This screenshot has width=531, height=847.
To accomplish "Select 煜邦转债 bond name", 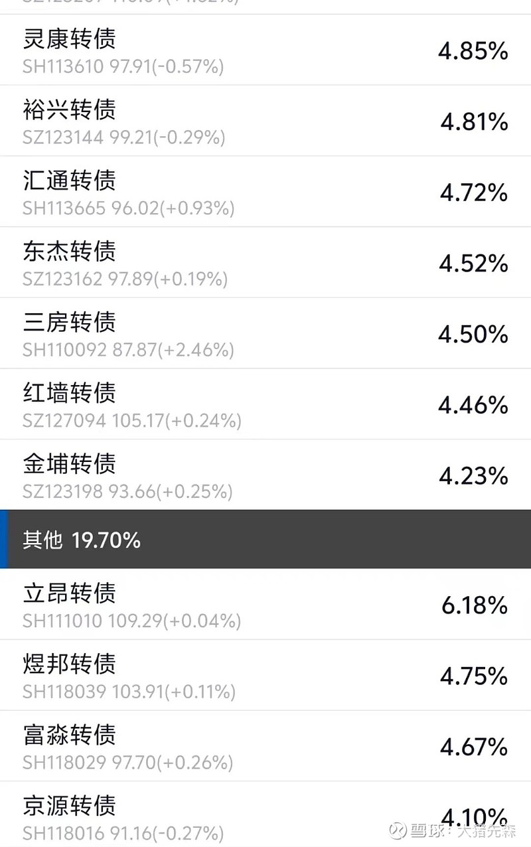I will point(69,664).
